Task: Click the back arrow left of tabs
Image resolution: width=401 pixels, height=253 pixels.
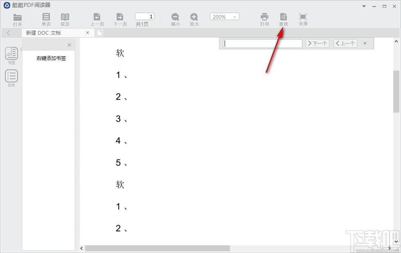Action: tap(9, 33)
